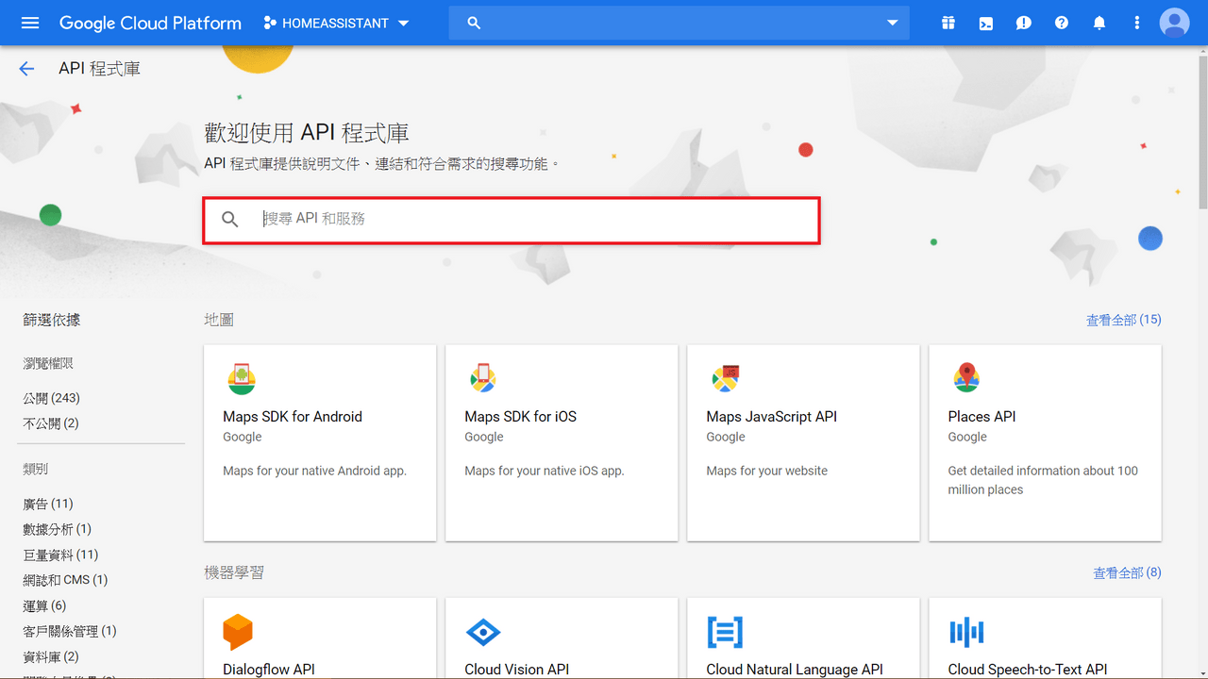Filter by 運算 (6) category
Viewport: 1208px width, 679px height.
pyautogui.click(x=44, y=605)
